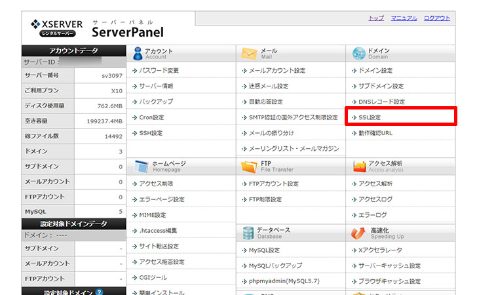Click the Domain section globe icon
This screenshot has width=477, height=295.
coord(358,54)
